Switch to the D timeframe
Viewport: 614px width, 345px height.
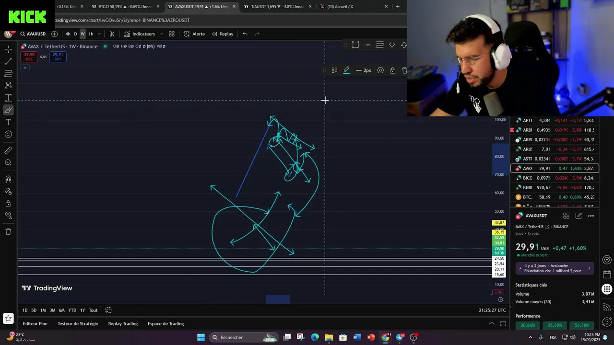75,34
